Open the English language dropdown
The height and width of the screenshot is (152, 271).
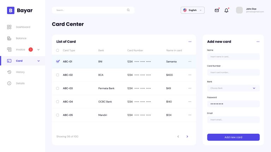coord(192,10)
